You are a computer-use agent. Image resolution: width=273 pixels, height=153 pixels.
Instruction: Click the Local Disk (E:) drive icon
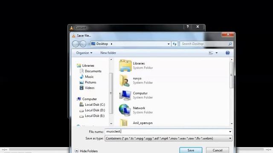[81, 116]
